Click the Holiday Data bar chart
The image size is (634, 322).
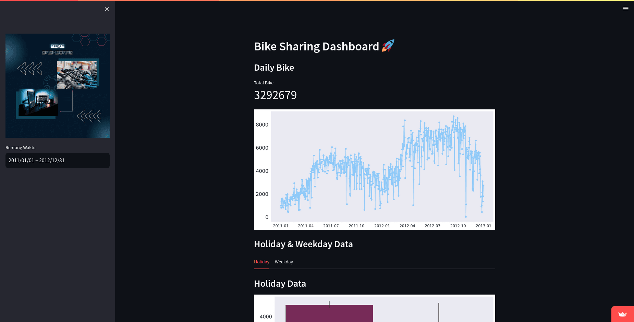[375, 308]
